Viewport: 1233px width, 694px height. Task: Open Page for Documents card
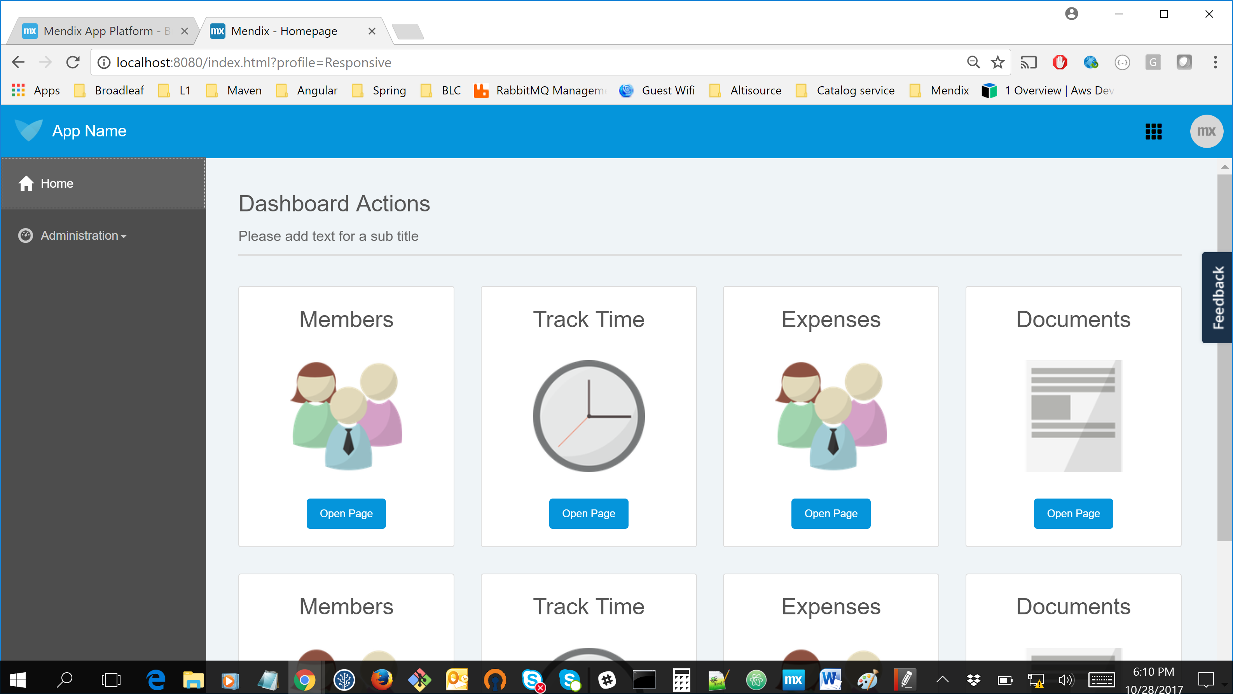(1072, 513)
